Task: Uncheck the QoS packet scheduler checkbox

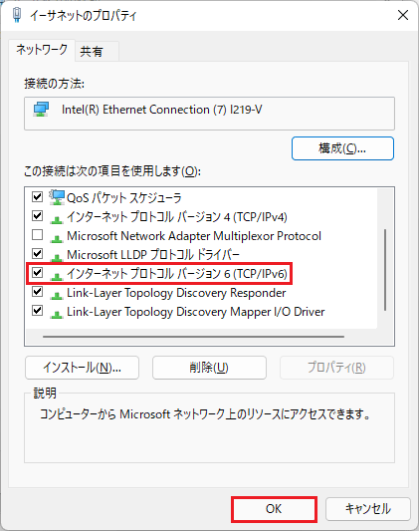Action: tap(37, 196)
